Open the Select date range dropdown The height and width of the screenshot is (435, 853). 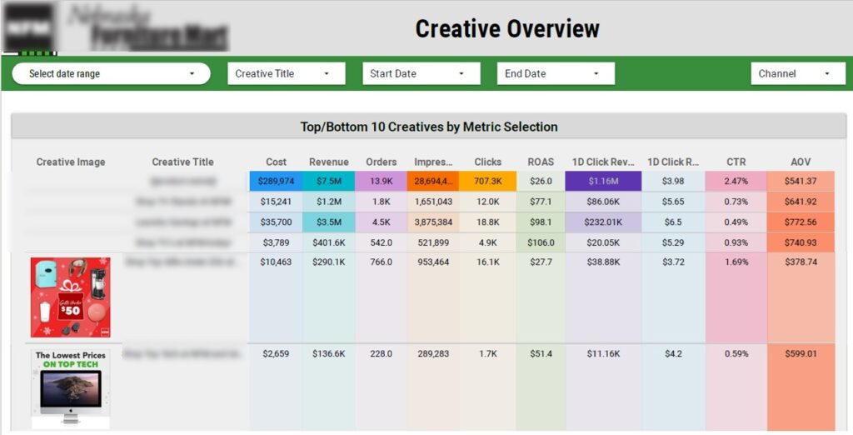click(111, 73)
